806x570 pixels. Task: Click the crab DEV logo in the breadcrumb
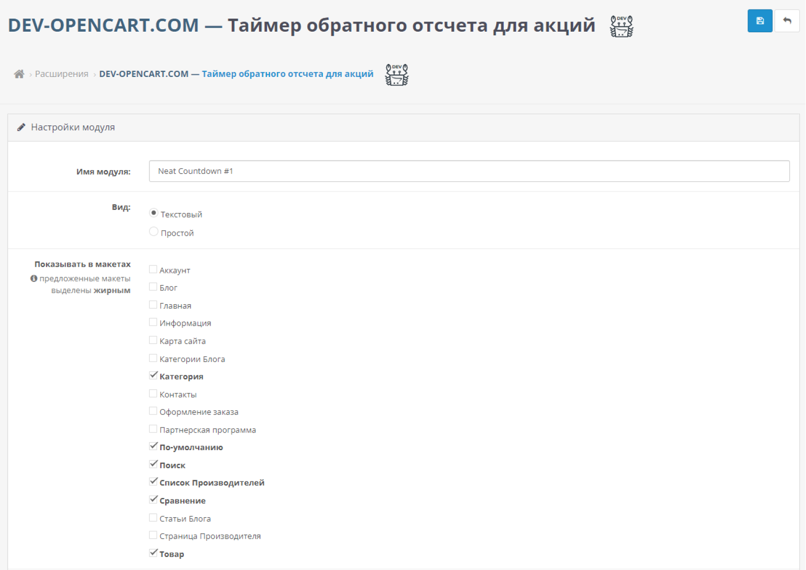[x=397, y=75]
